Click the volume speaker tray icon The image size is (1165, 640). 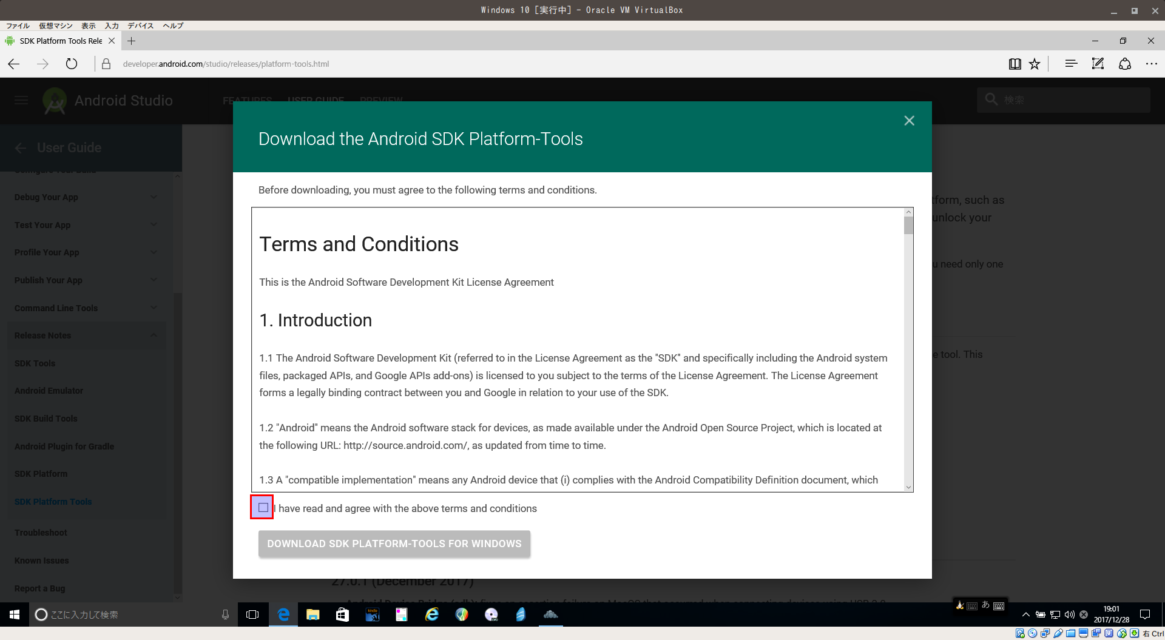(x=1069, y=615)
